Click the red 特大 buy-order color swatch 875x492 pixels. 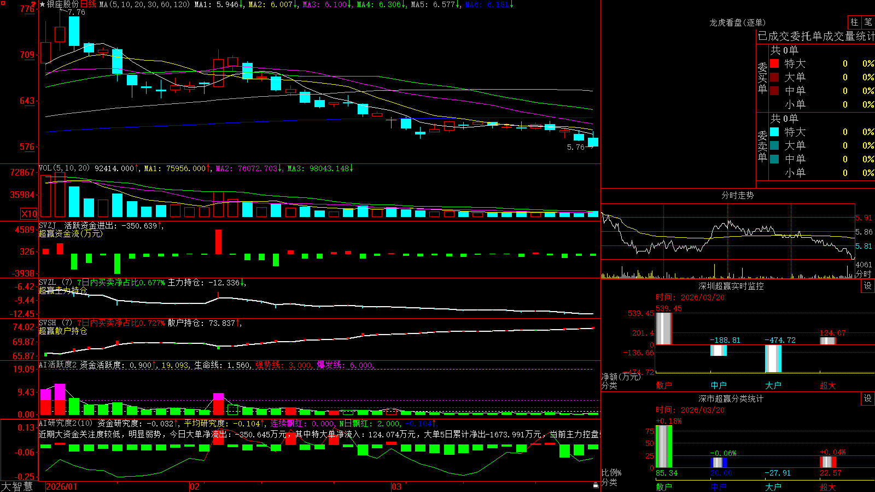click(774, 63)
